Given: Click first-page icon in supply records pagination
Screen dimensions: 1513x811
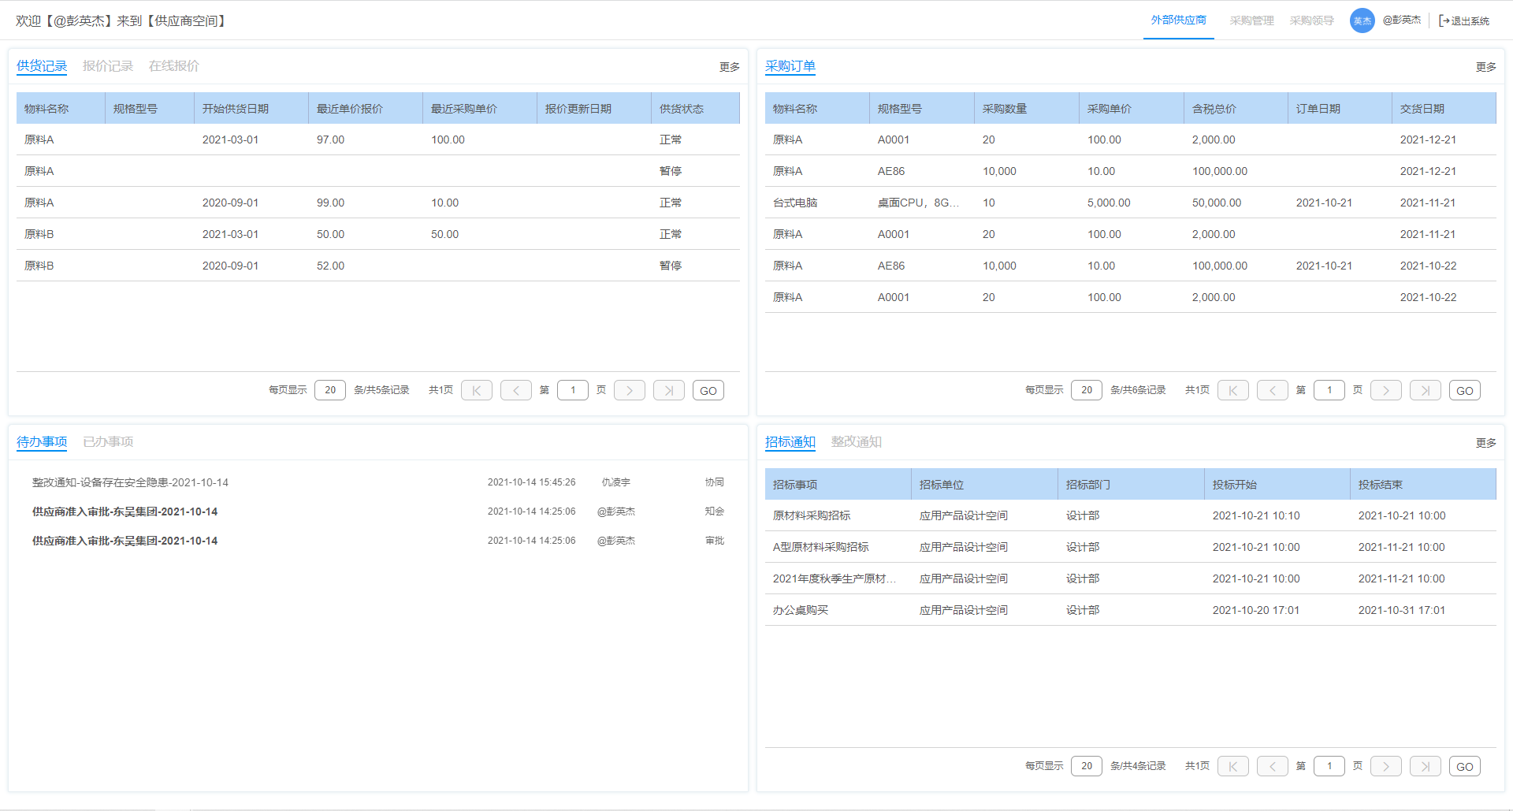Looking at the screenshot, I should click(476, 390).
